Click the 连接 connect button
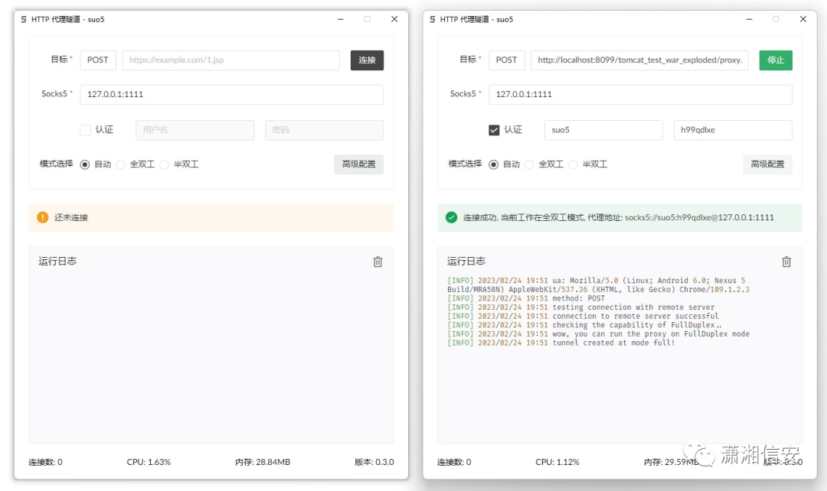 pos(367,60)
